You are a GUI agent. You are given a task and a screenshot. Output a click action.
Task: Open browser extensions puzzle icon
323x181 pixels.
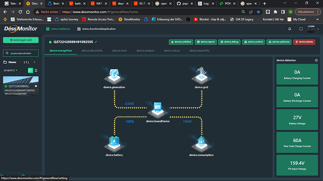click(x=275, y=12)
